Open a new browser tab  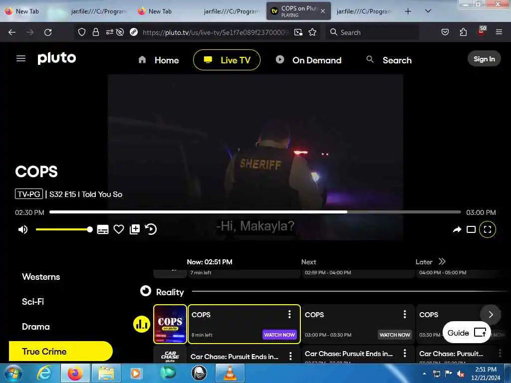[x=408, y=11]
